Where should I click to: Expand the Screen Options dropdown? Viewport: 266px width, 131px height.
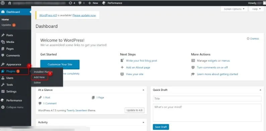click(234, 9)
